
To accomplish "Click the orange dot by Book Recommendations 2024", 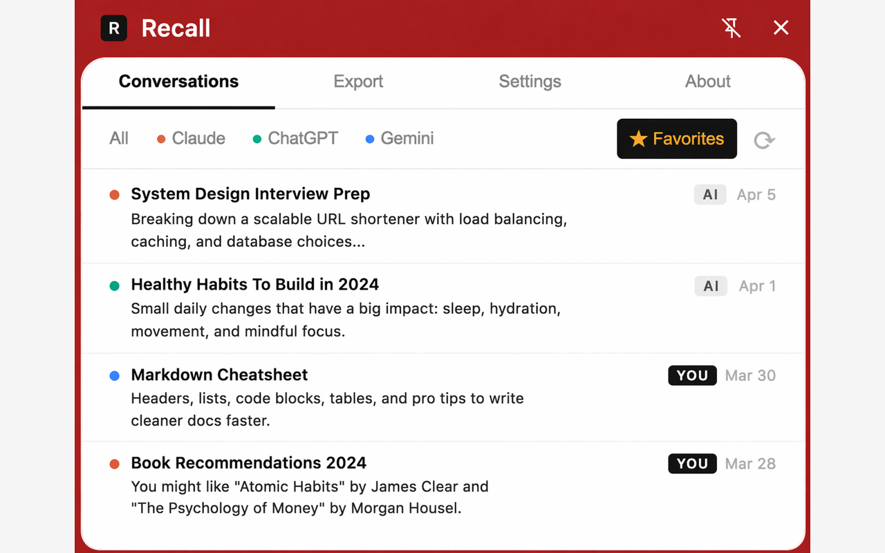I will (x=115, y=465).
